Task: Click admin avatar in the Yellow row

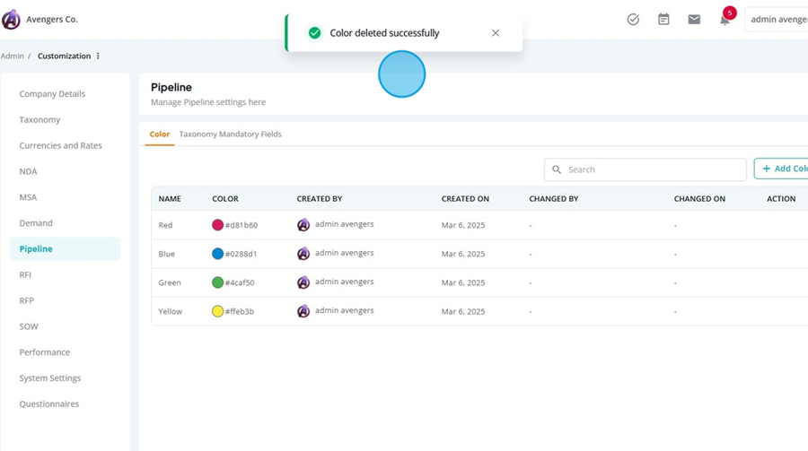Action: point(303,311)
